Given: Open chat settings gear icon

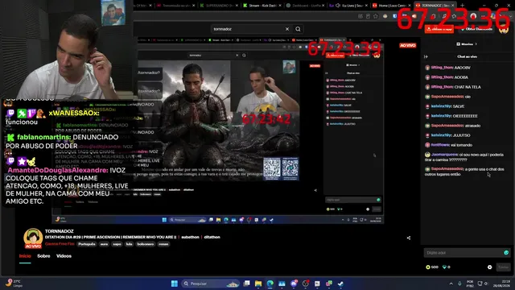Looking at the screenshot, I should point(490,267).
